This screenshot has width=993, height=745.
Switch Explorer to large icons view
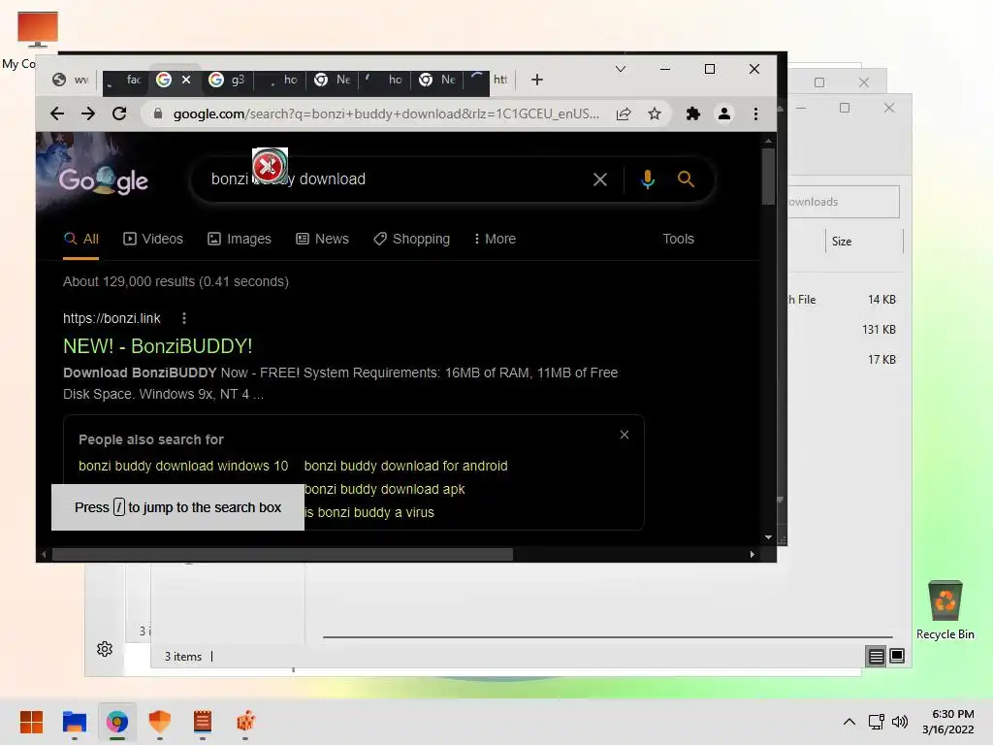[x=897, y=656]
